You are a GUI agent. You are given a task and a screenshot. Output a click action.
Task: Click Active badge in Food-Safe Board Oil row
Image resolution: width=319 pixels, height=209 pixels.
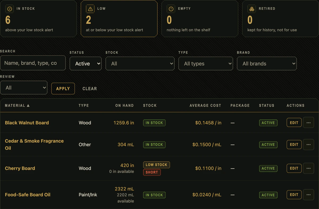[268, 195]
